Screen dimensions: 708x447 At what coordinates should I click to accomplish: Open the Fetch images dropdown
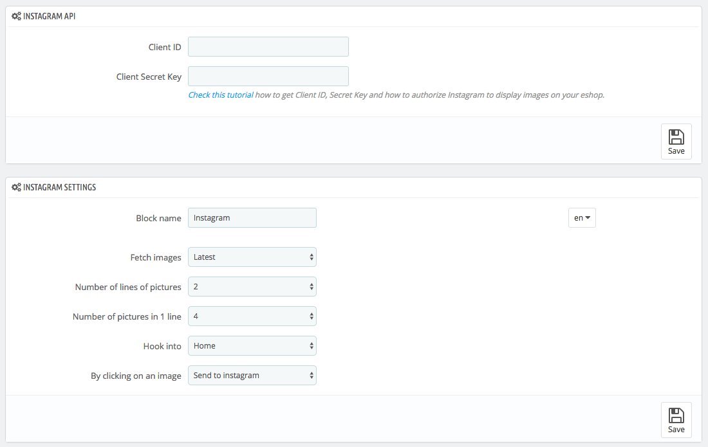tap(252, 257)
